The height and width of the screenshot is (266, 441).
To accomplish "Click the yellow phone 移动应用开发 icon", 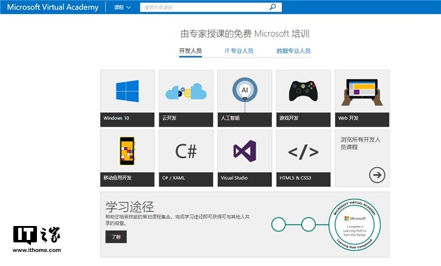I will [x=127, y=151].
